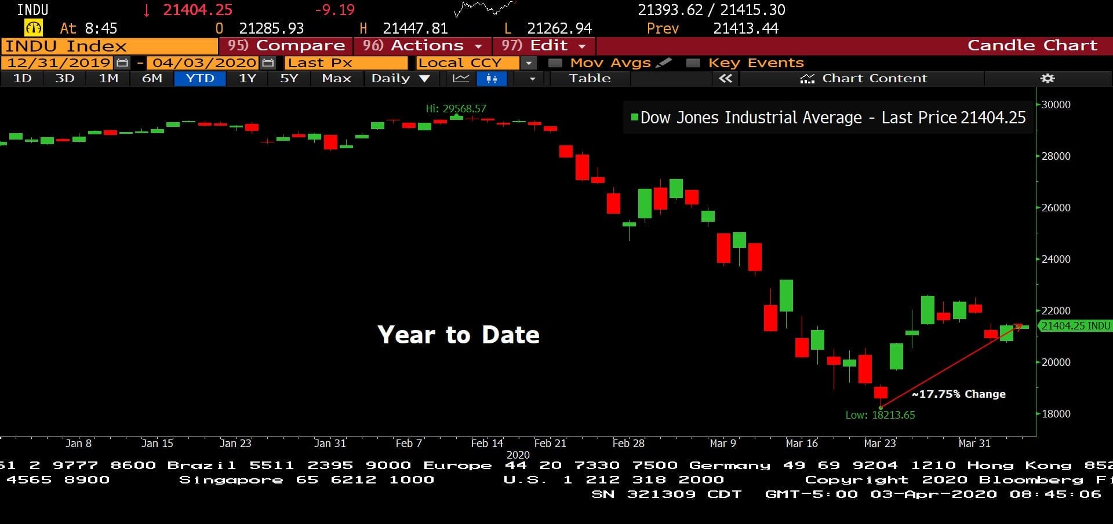
Task: Open the Table view
Action: point(590,78)
